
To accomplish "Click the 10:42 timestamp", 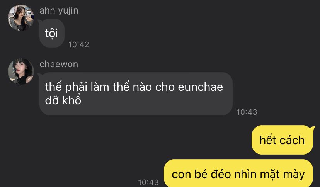I will pos(79,44).
